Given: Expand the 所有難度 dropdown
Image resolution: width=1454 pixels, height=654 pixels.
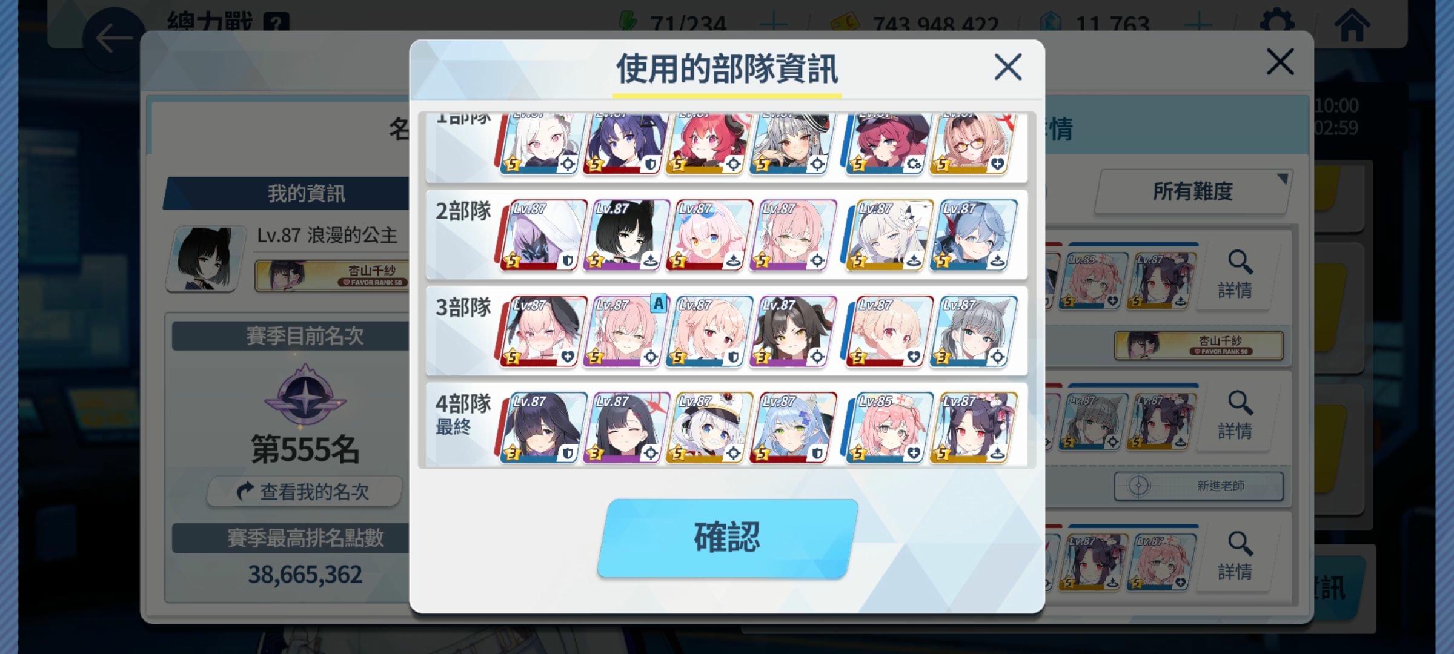Looking at the screenshot, I should click(1193, 191).
